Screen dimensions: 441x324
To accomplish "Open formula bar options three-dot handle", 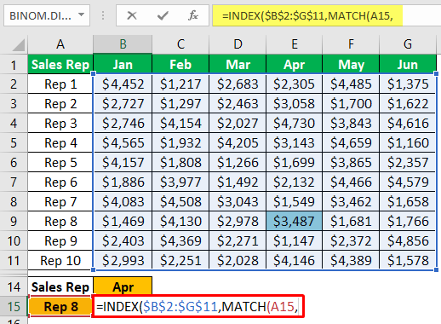I will pyautogui.click(x=103, y=15).
